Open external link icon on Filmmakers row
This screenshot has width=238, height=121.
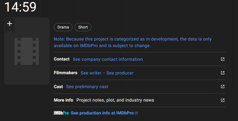coord(222,73)
